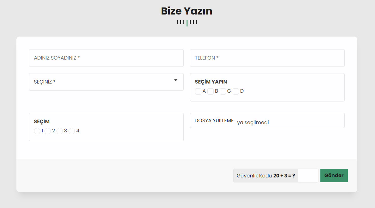
Task: Toggle checkbox D under SEÇİM YAPIN
Action: point(236,91)
